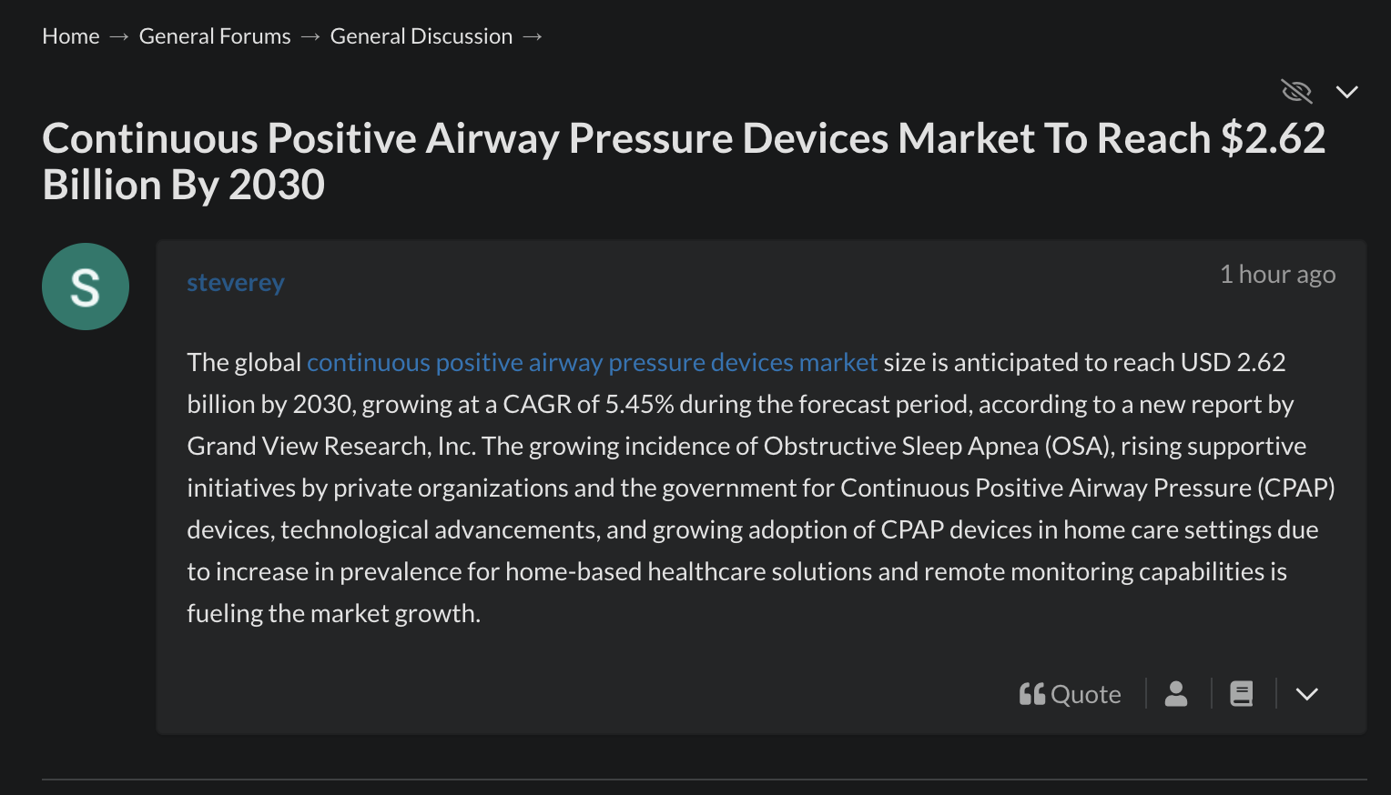Navigate to General Forums breadcrumb

[215, 36]
